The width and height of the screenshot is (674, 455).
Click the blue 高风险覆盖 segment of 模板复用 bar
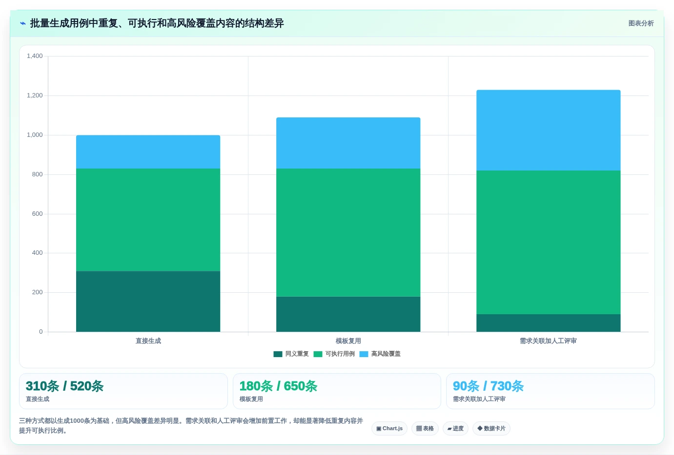[x=348, y=143]
